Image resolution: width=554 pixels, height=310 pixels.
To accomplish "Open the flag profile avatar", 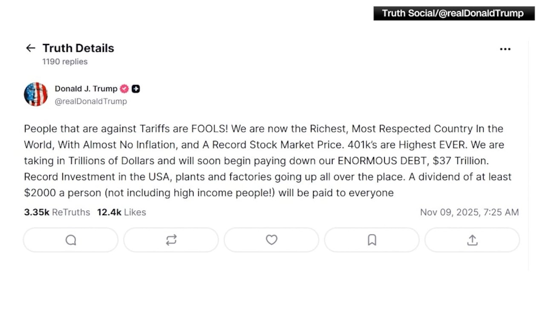I will (x=36, y=94).
